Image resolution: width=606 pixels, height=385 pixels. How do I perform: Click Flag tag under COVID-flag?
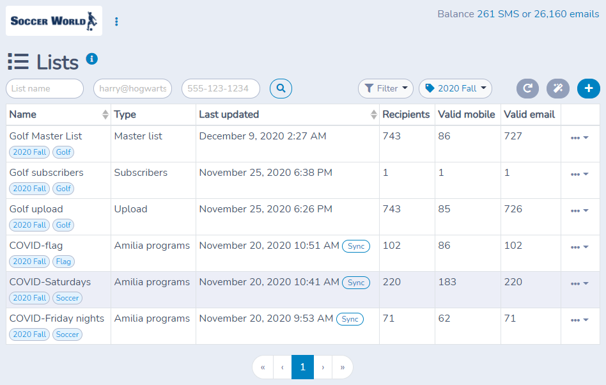(x=63, y=262)
